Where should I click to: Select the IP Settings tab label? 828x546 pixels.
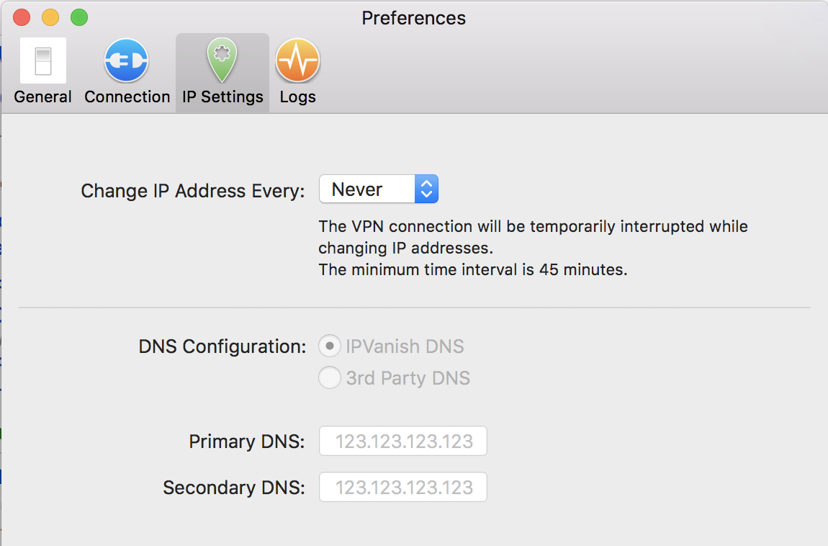coord(222,97)
